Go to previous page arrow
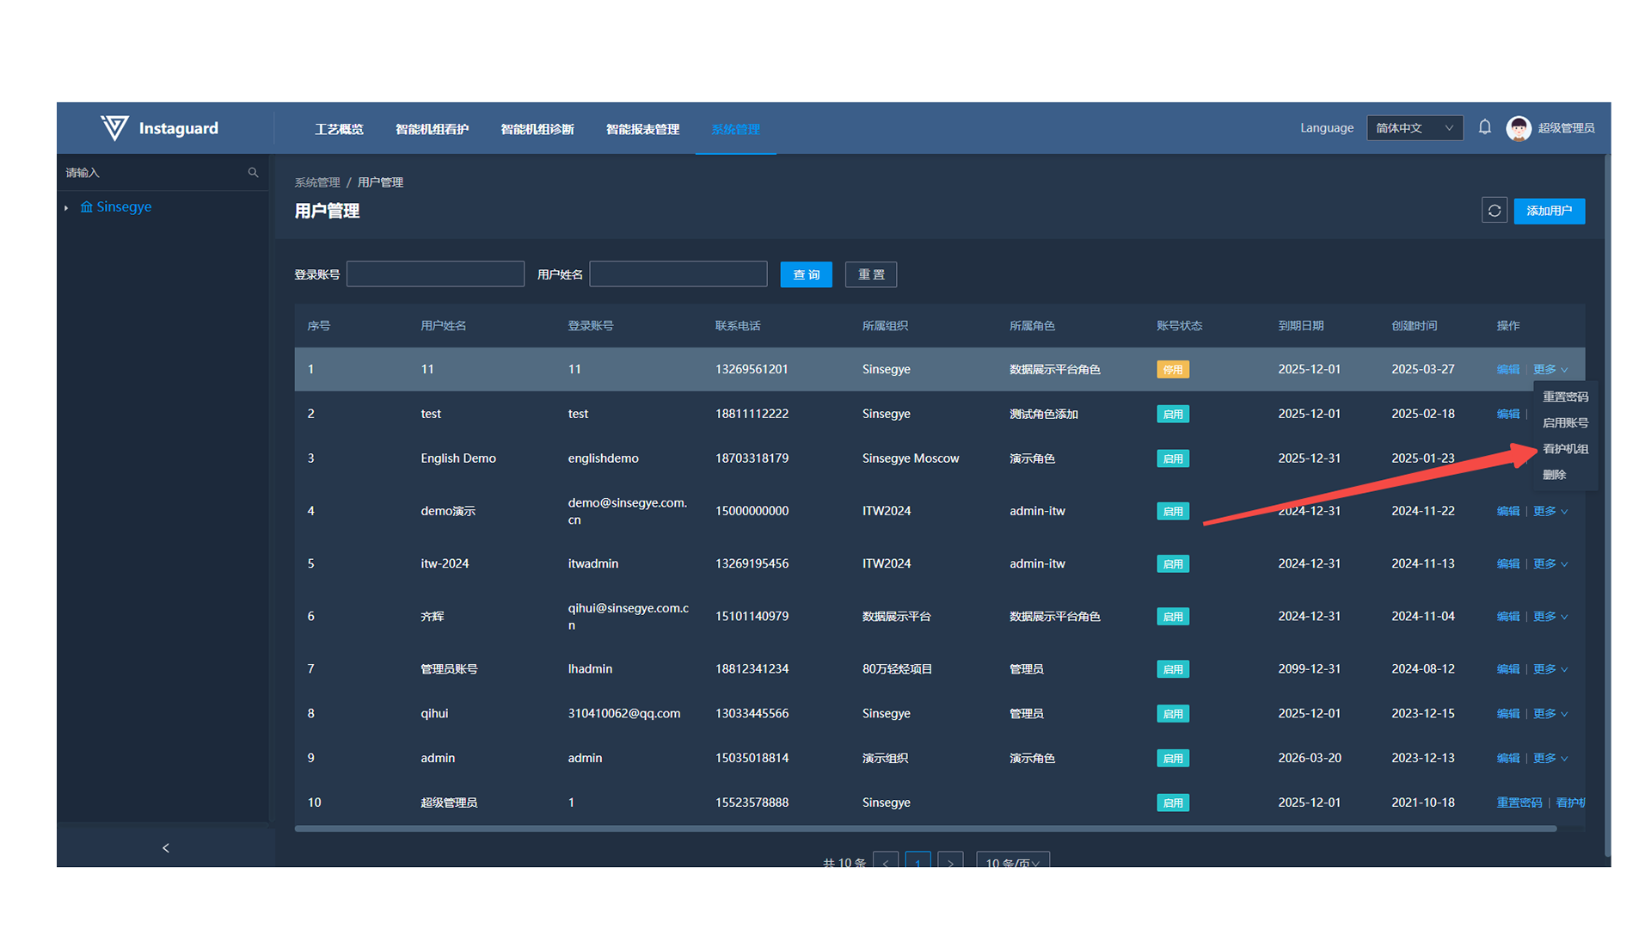Image resolution: width=1651 pixels, height=929 pixels. (x=886, y=859)
